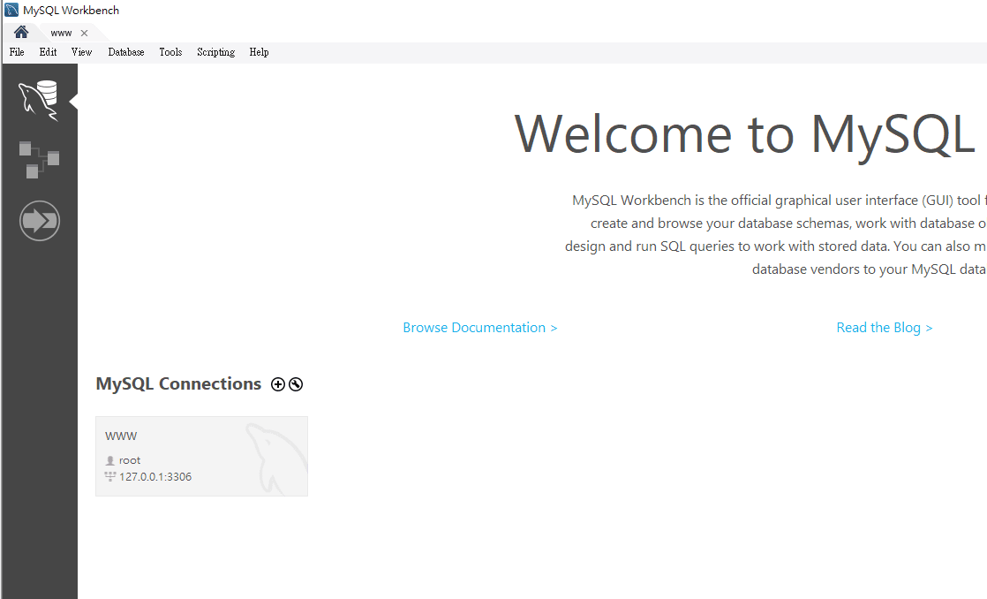The height and width of the screenshot is (599, 987).
Task: Click the 127.0.0.1:3306 host address
Action: (155, 477)
